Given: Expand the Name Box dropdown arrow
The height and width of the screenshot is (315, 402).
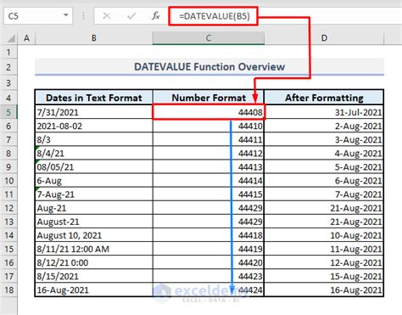Looking at the screenshot, I should point(66,15).
